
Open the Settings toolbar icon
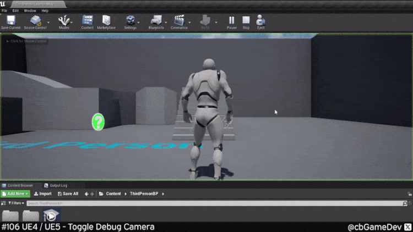pyautogui.click(x=131, y=20)
